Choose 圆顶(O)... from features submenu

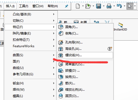pyautogui.click(x=85, y=96)
